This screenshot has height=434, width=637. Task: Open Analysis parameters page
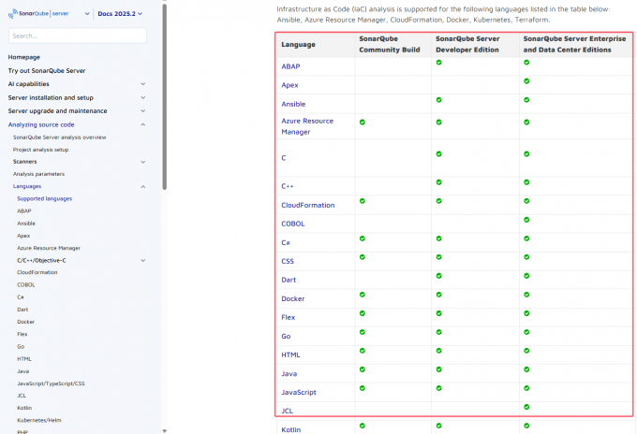point(38,174)
